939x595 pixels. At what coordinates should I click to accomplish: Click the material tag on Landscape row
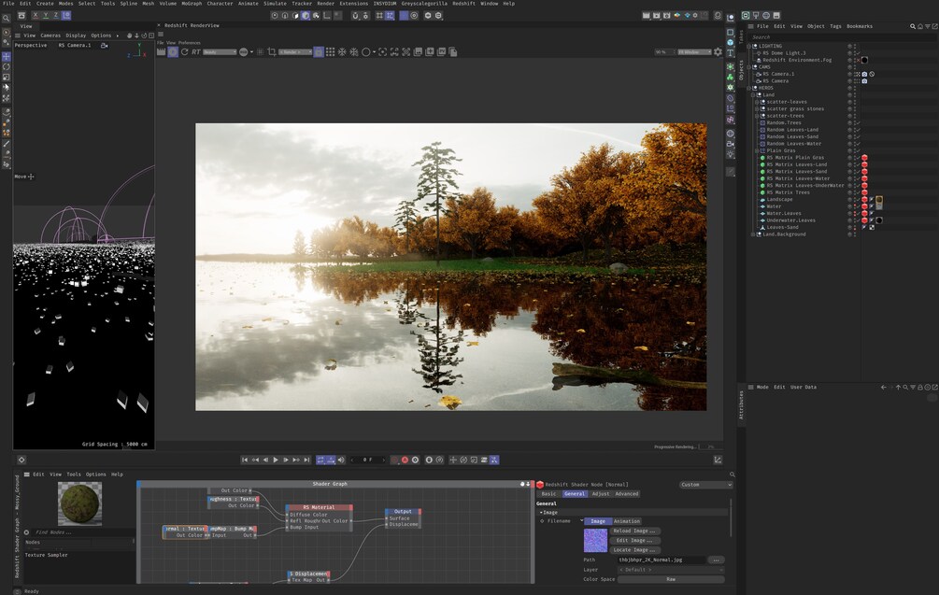[879, 200]
